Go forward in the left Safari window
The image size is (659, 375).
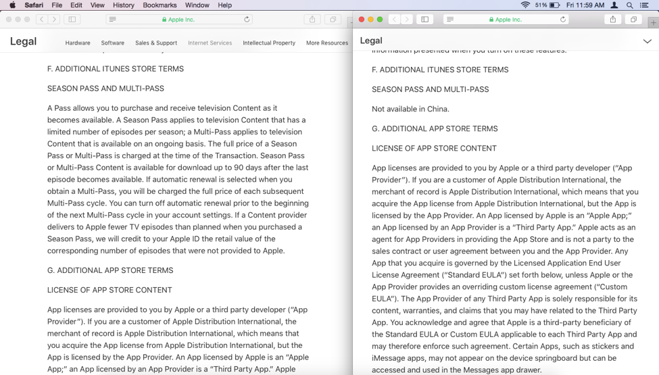(x=54, y=20)
